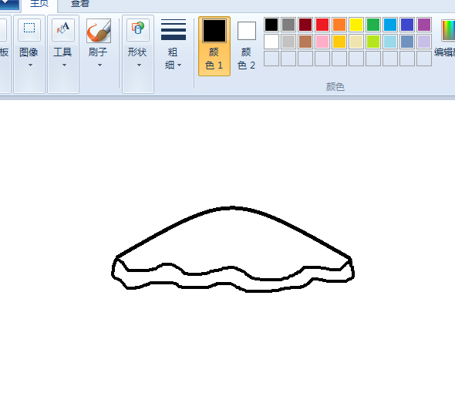Expand the 粗细 thickness dropdown arrow

coord(180,65)
